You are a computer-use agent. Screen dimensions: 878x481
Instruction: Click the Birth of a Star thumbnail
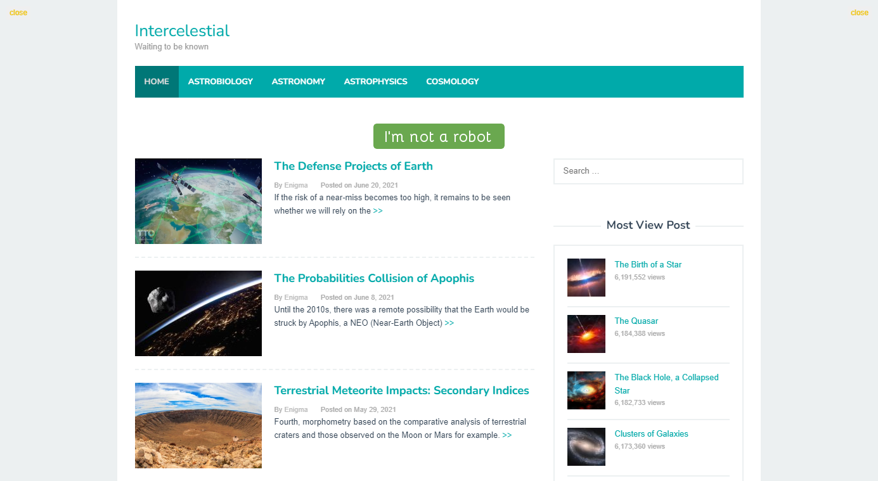pyautogui.click(x=586, y=277)
